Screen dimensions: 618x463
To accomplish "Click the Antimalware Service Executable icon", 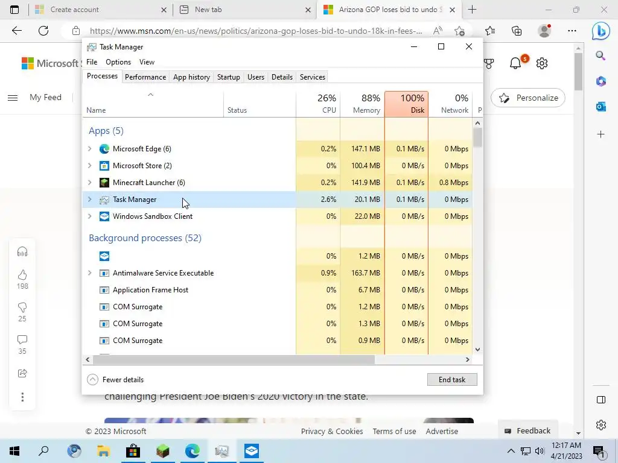I will click(104, 273).
